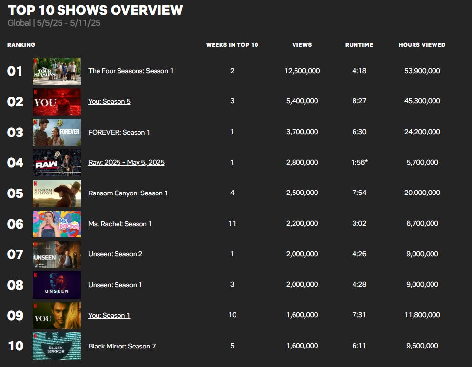The width and height of the screenshot is (472, 367).
Task: Click the FOREVER poster thumbnail
Action: tap(57, 133)
